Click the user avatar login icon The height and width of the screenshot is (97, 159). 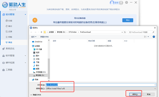112,3
